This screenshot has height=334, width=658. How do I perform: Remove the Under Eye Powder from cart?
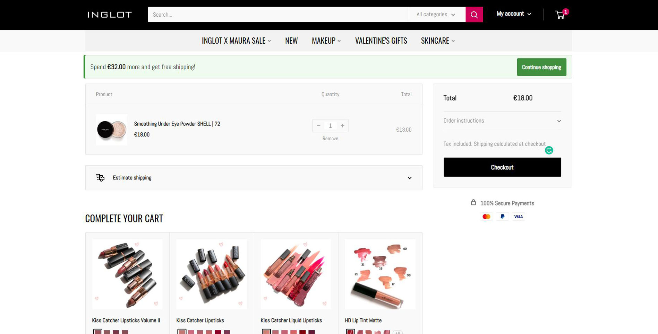(x=330, y=139)
